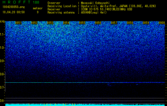Click the 0854 time marker
This screenshot has width=167, height=106.
pyautogui.click(x=66, y=23)
